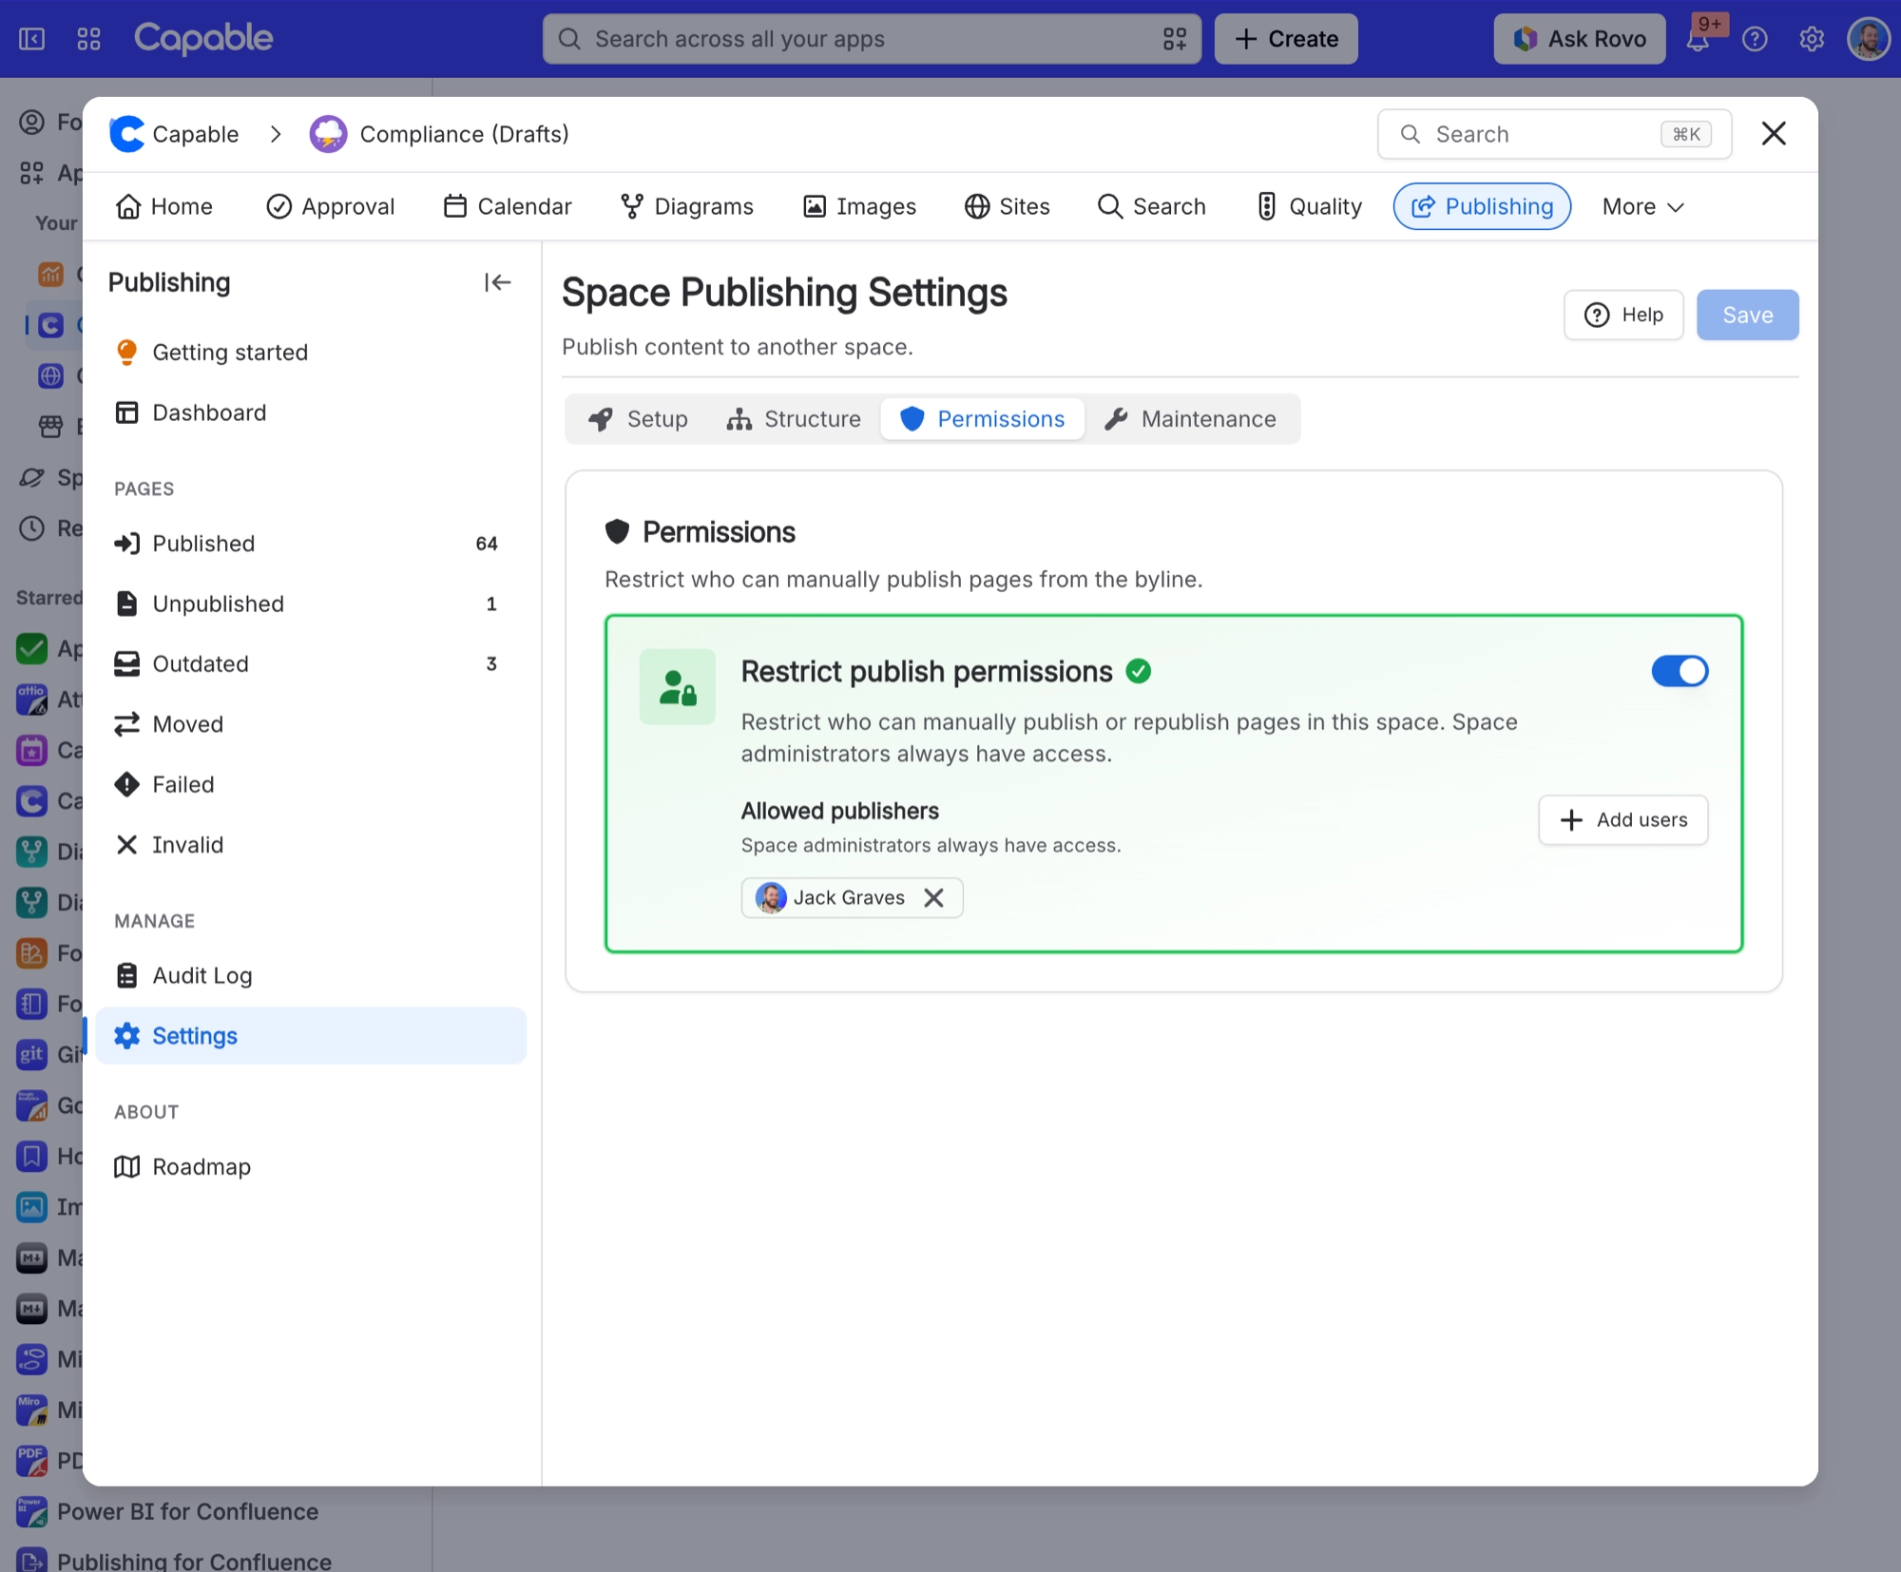Click the green verified check icon
The image size is (1901, 1572).
click(1138, 671)
